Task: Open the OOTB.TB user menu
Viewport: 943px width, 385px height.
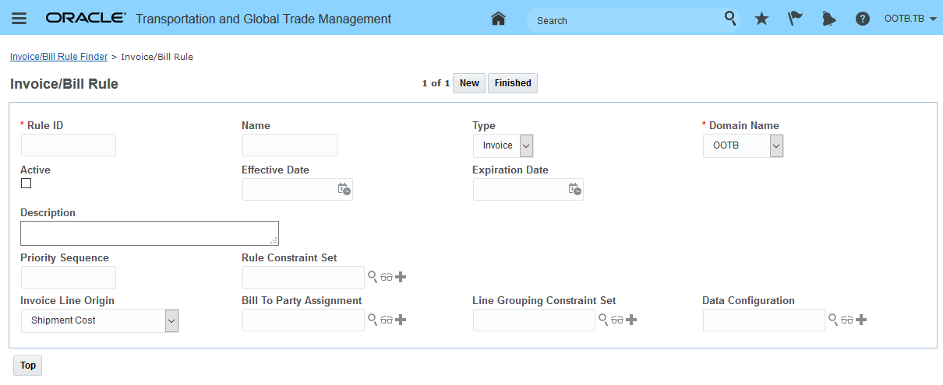Action: [x=910, y=19]
